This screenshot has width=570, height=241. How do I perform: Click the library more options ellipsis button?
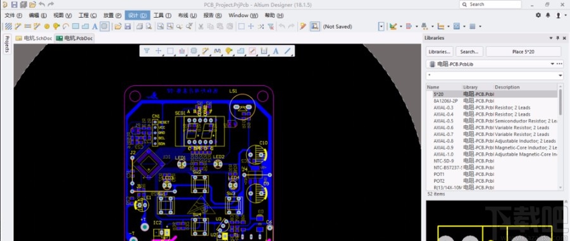[x=559, y=64]
